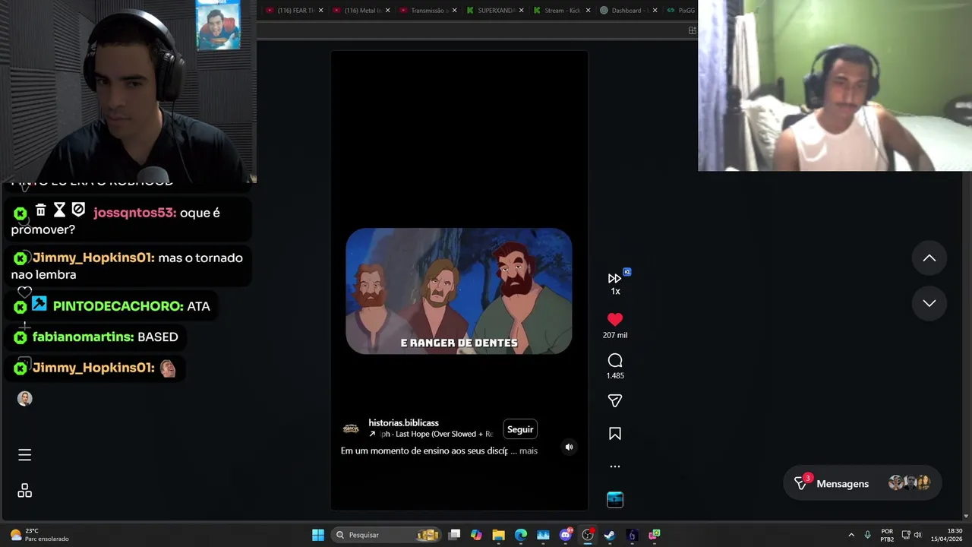This screenshot has width=972, height=547.
Task: Open Discord from the taskbar
Action: click(566, 535)
